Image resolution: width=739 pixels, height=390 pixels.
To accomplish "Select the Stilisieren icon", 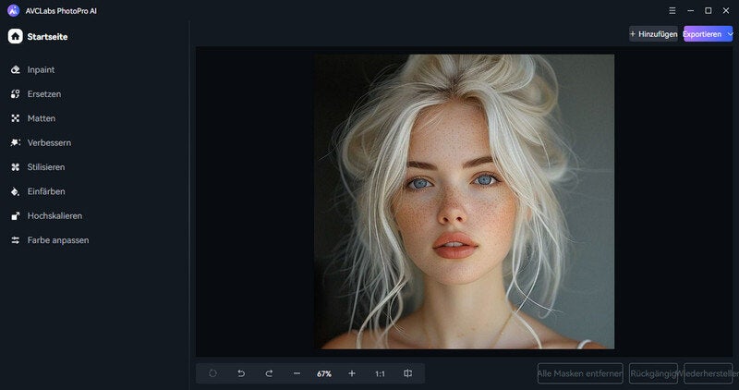I will (x=16, y=167).
